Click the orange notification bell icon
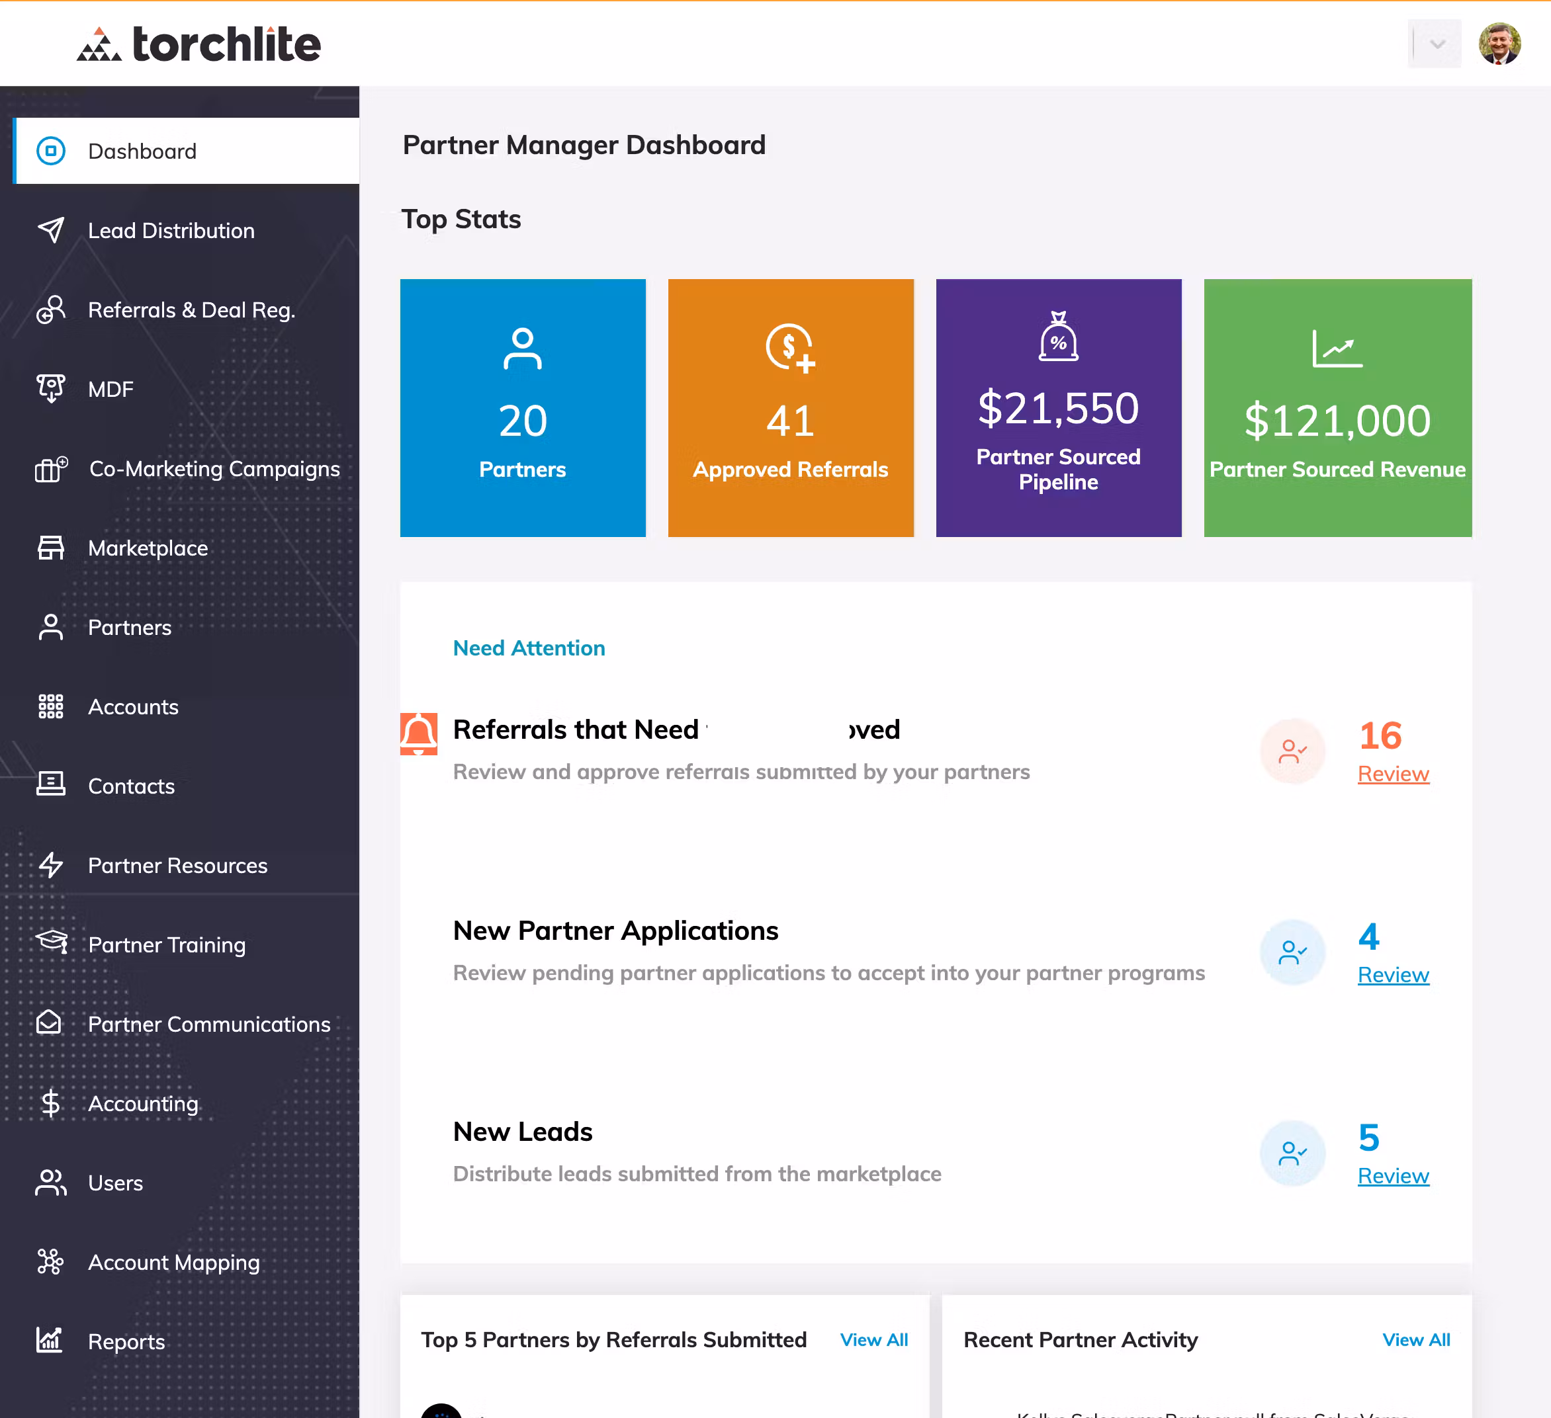 click(x=419, y=733)
